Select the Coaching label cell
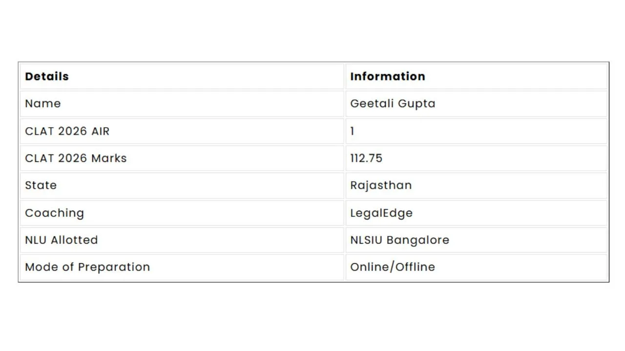The width and height of the screenshot is (625, 351). tap(54, 213)
